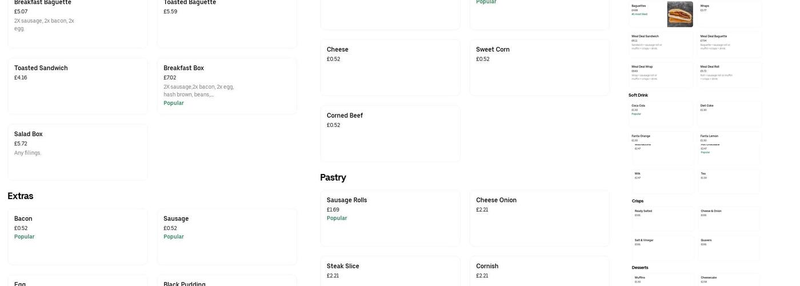The height and width of the screenshot is (286, 800).
Task: Choose the Cornish pastry item
Action: 539,271
